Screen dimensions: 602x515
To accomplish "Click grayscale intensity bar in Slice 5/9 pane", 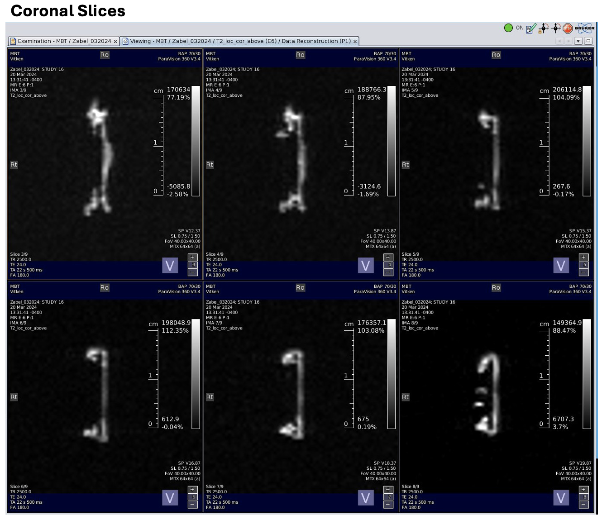I will coord(587,141).
